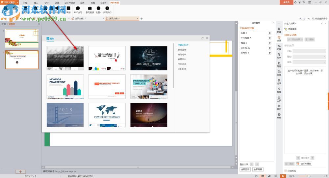329x178 pixels.
Task: Click 全部隐藏 hide all button
Action: click(x=258, y=169)
